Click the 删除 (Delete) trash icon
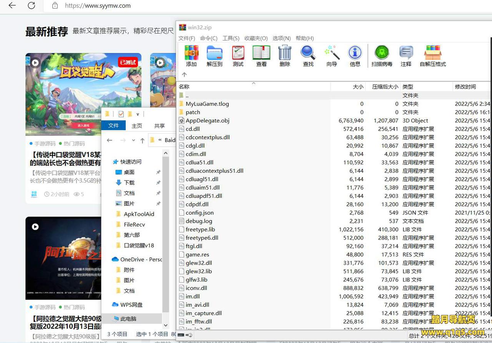 point(285,56)
